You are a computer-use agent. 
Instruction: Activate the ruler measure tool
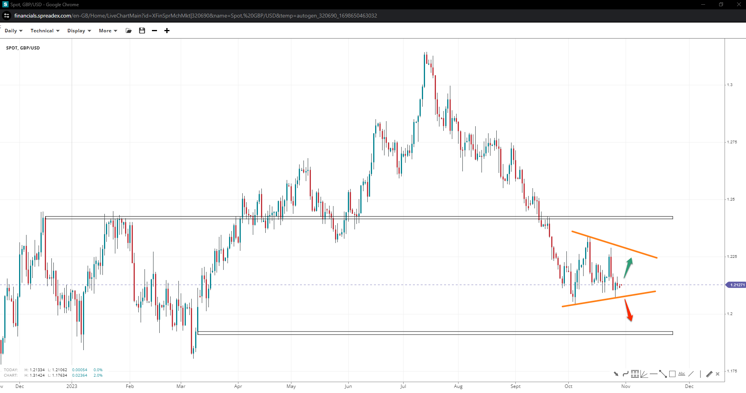click(x=709, y=374)
